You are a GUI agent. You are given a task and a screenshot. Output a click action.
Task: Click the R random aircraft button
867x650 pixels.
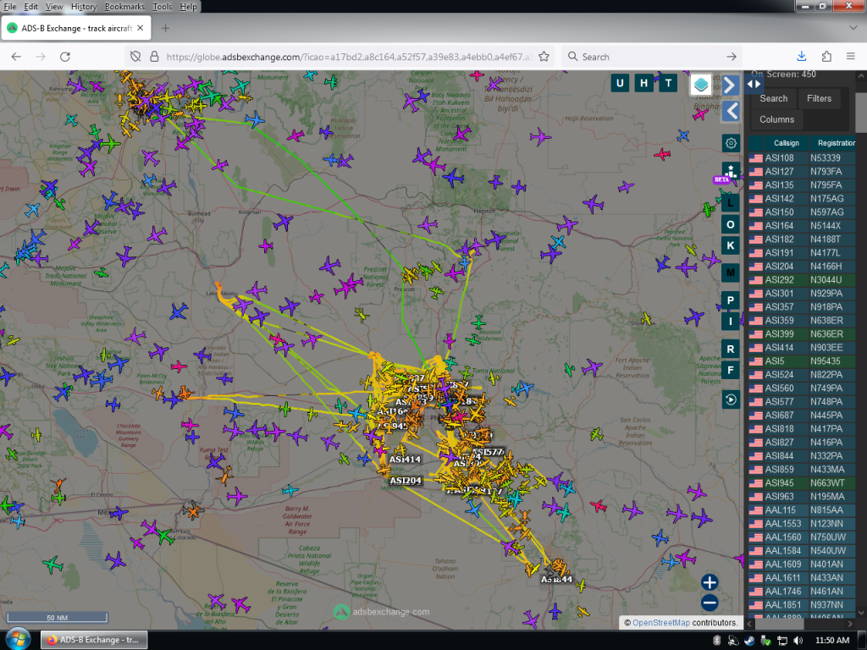[x=731, y=350]
